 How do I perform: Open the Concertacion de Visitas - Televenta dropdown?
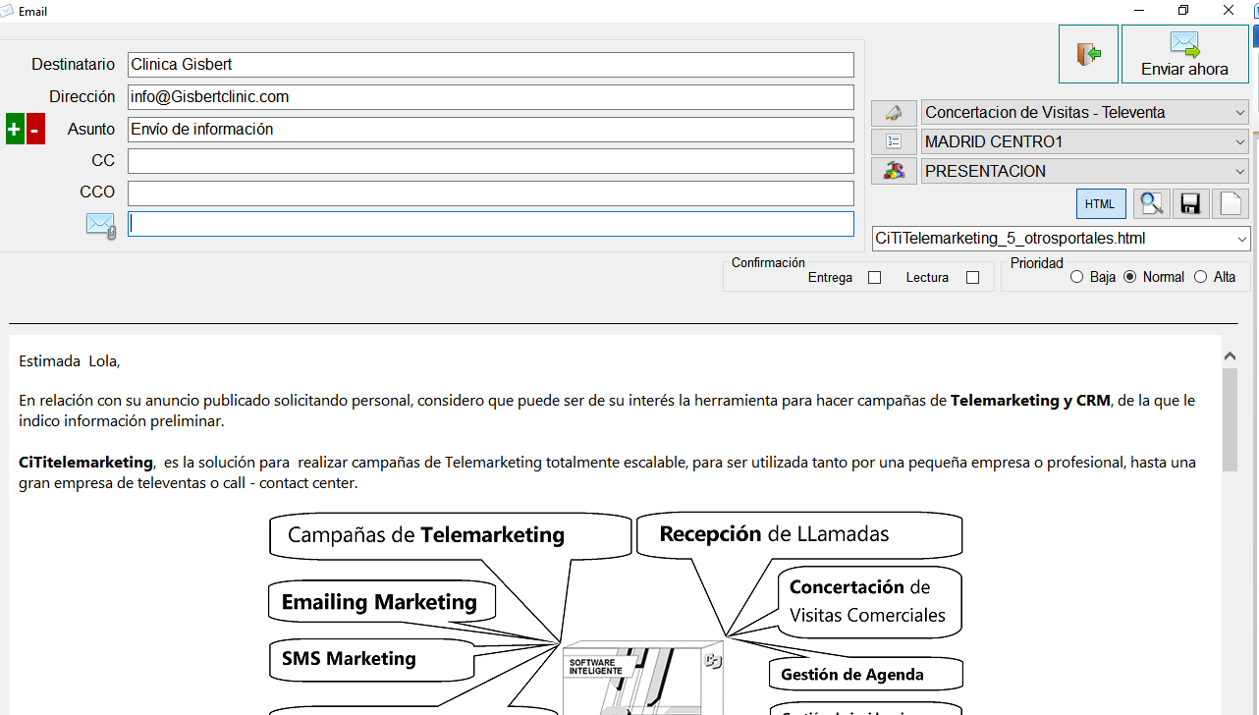click(1085, 113)
